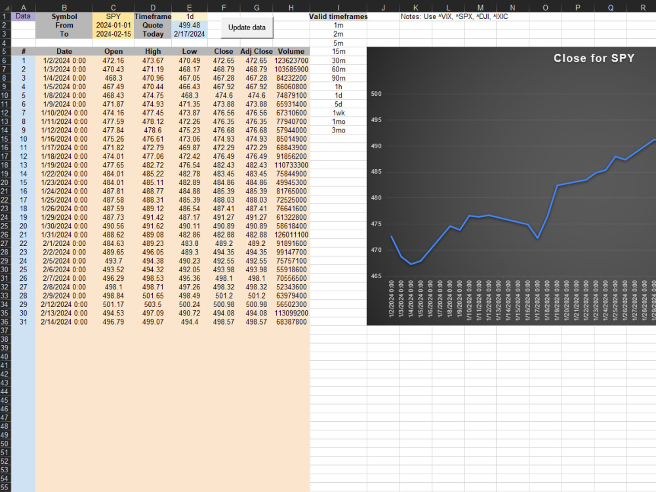The width and height of the screenshot is (656, 492).
Task: Click volume value 123623700
Action: click(x=291, y=60)
